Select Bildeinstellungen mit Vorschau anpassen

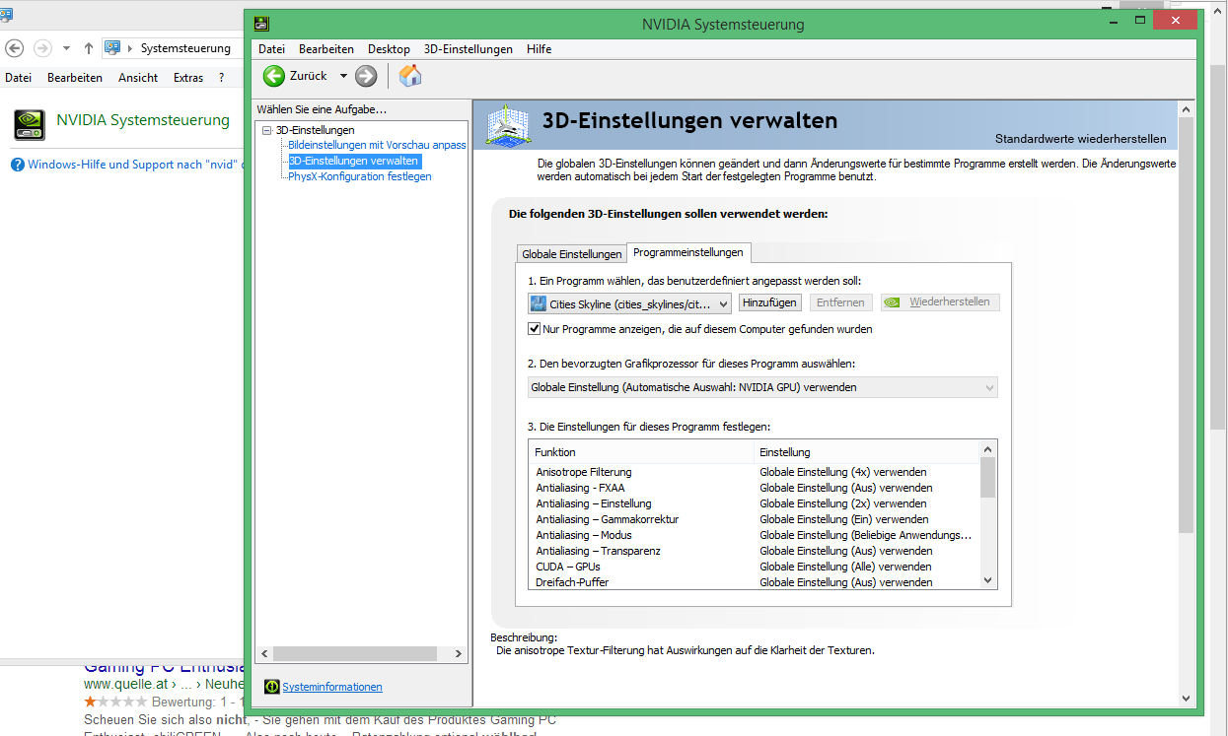click(377, 145)
